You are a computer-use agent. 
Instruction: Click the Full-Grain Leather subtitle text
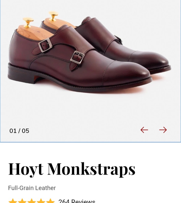pyautogui.click(x=32, y=188)
